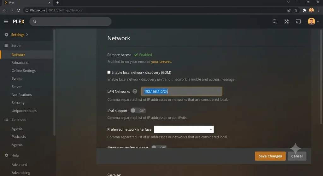Screen dimensions: 323x176
Task: Click the search field in Plex header
Action: click(70, 21)
